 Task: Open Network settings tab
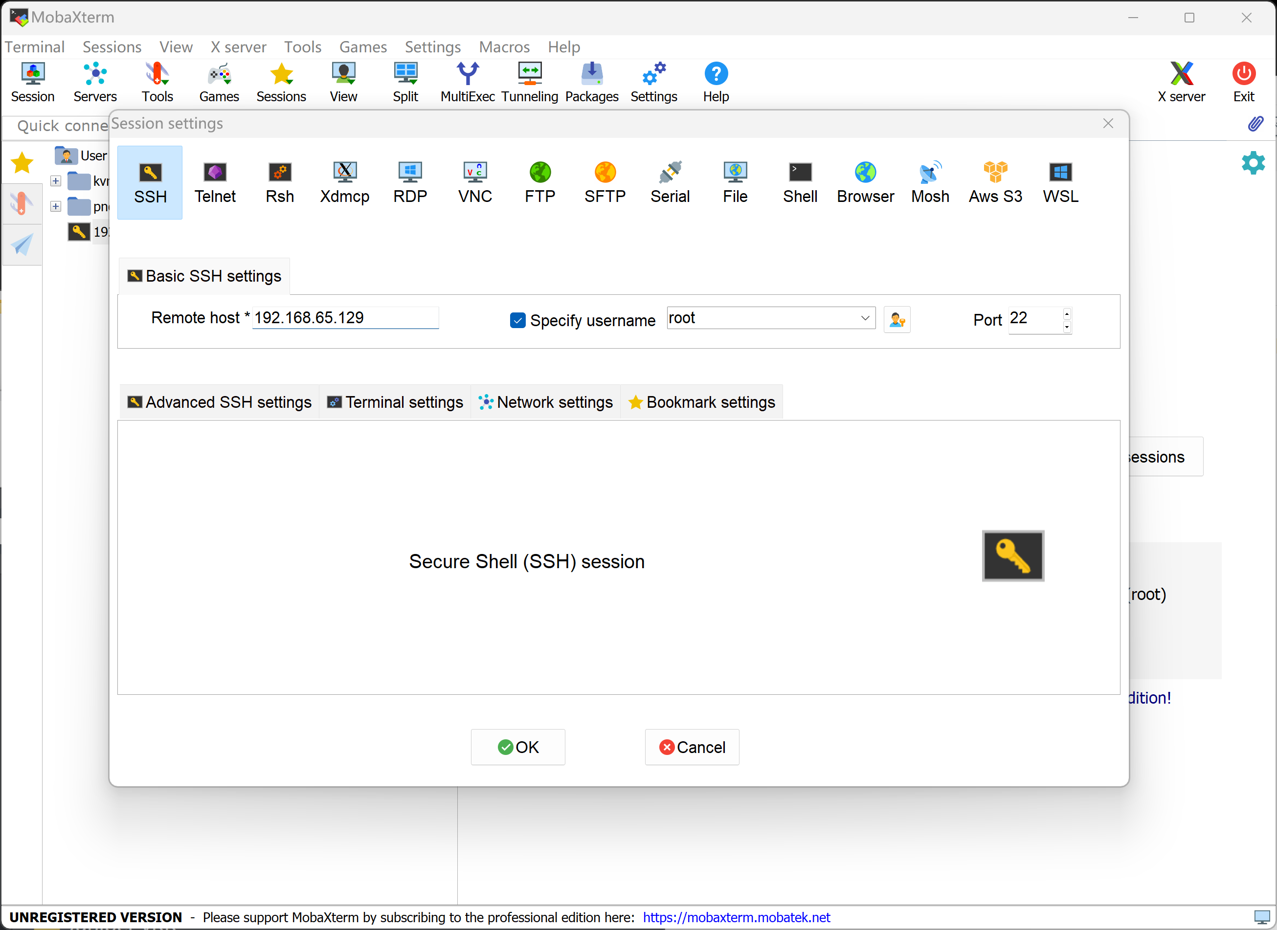click(546, 402)
